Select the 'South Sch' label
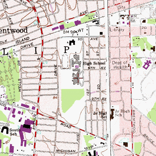This screenshot has height=156, width=156. (15, 132)
